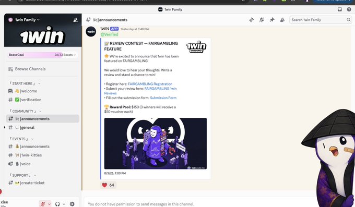Join the voice channel
Screen dimensions: 355x207
click(x=43, y=164)
